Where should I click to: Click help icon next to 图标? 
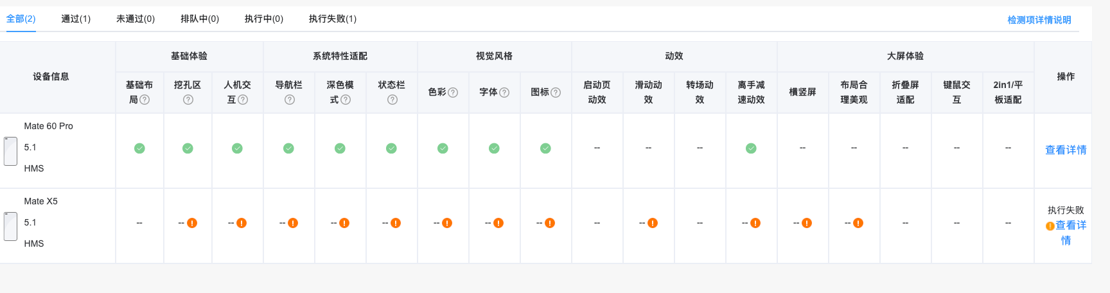tap(556, 93)
